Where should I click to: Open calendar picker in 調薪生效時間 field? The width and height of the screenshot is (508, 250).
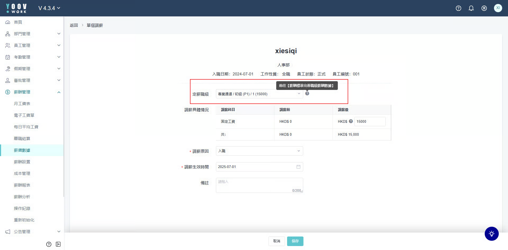coord(298,167)
